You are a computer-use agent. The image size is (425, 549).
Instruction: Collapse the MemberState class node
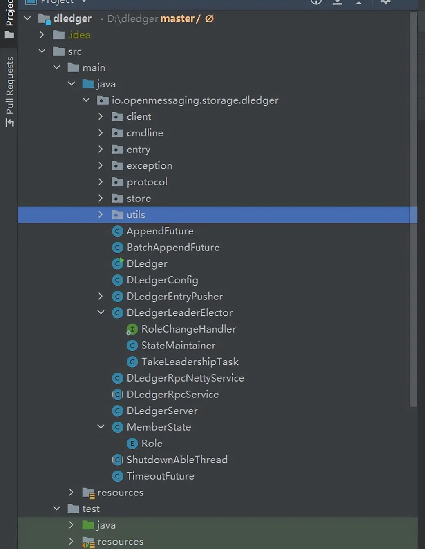[x=101, y=427]
